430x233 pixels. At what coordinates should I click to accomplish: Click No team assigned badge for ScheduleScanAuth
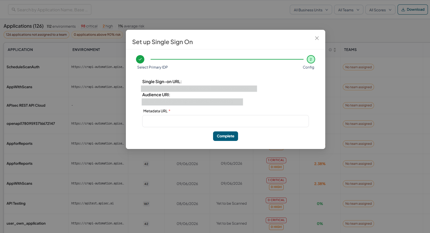tap(359, 67)
